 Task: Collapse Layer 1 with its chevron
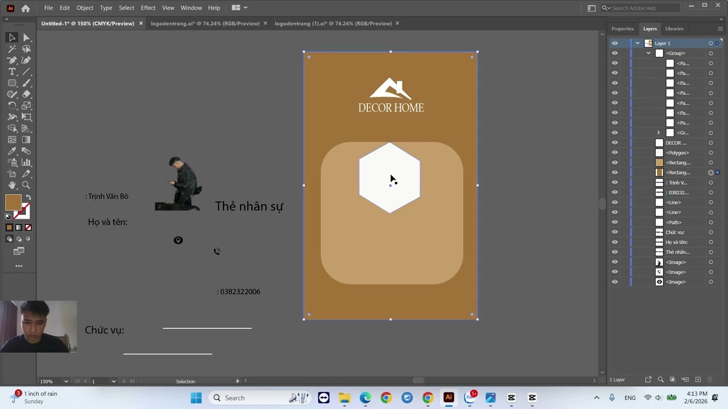pos(638,43)
